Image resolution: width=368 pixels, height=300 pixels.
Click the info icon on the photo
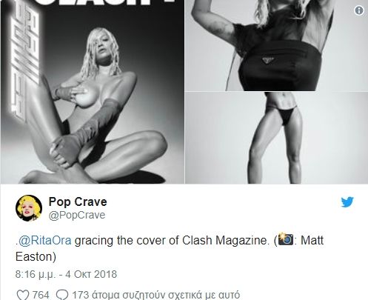point(359,10)
